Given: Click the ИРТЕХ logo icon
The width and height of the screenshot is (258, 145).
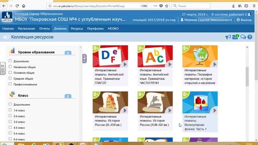Looking at the screenshot, I should pos(7,17).
